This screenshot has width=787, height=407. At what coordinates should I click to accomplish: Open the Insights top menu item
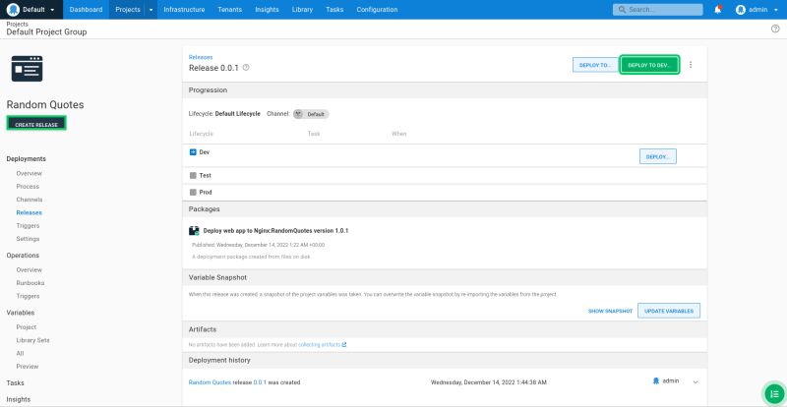267,10
